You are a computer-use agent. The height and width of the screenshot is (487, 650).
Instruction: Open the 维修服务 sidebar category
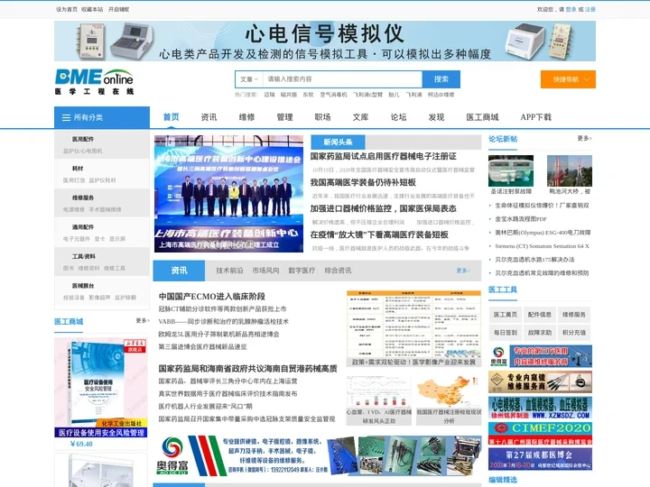pyautogui.click(x=83, y=198)
